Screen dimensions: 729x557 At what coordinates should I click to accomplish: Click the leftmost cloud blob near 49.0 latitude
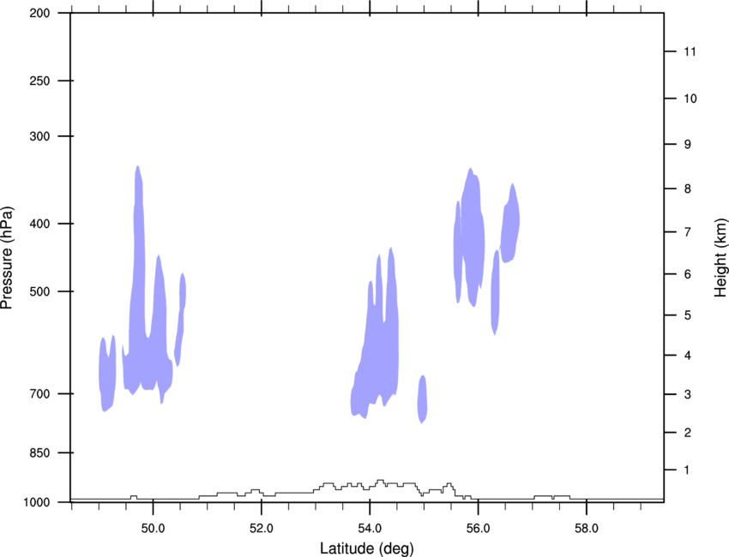tap(105, 375)
